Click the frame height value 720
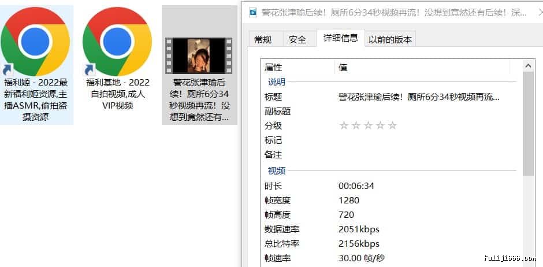This screenshot has width=543, height=267. [346, 215]
